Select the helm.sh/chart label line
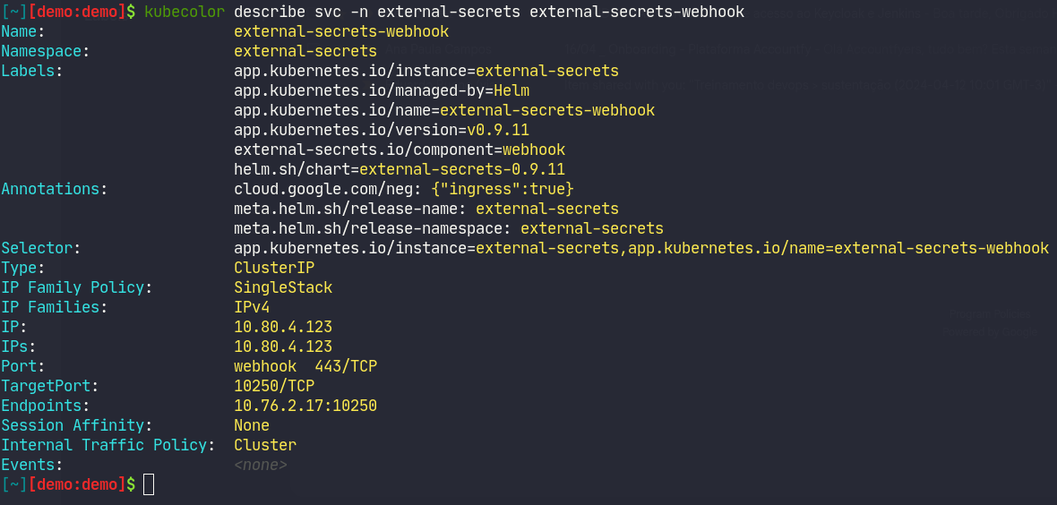Viewport: 1057px width, 505px height. pos(400,169)
